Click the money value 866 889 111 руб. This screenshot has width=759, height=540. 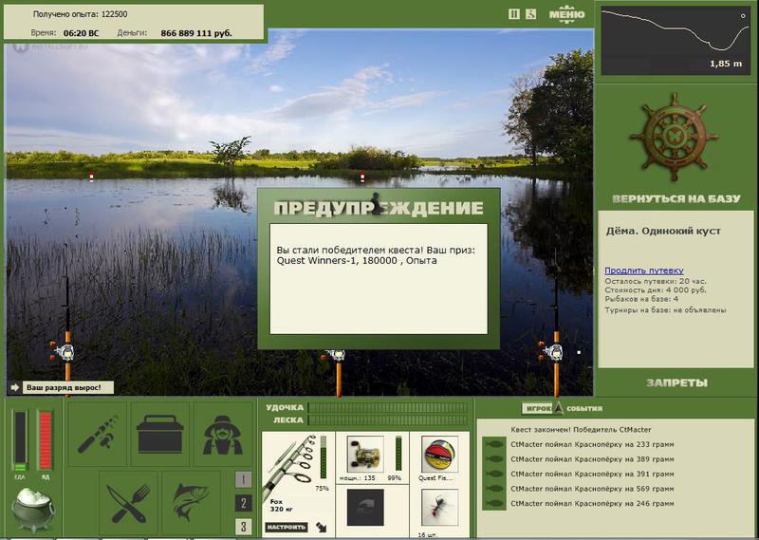pyautogui.click(x=196, y=33)
